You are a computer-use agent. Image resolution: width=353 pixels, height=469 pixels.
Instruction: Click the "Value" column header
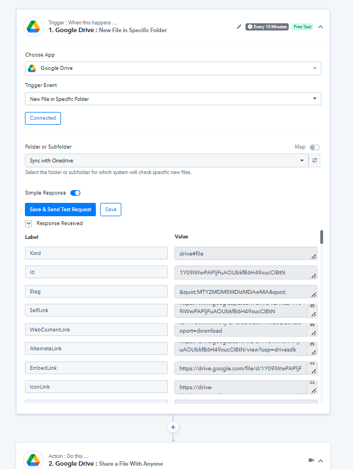coord(181,237)
